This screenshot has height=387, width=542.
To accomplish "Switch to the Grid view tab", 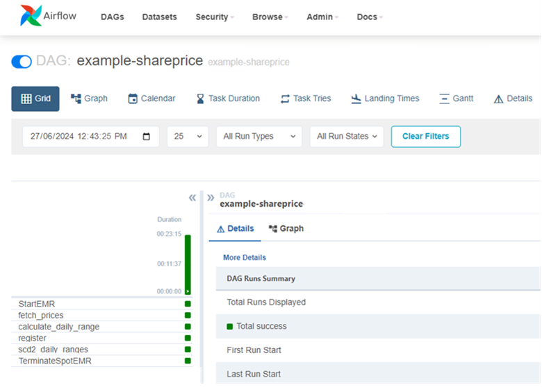I will [x=35, y=98].
